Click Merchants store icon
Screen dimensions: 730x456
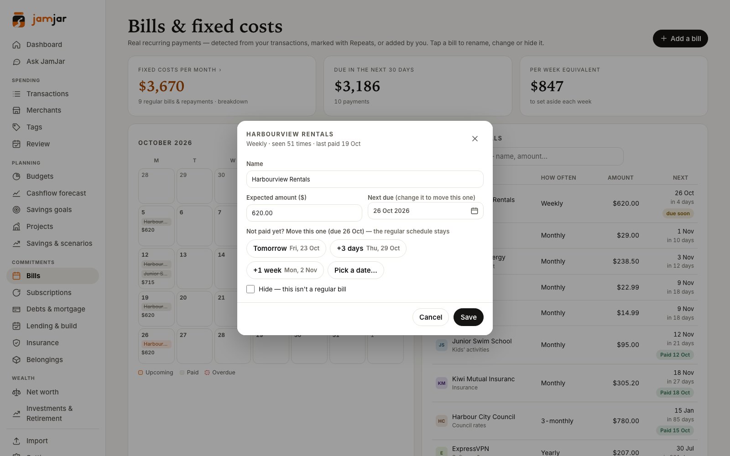(x=16, y=110)
